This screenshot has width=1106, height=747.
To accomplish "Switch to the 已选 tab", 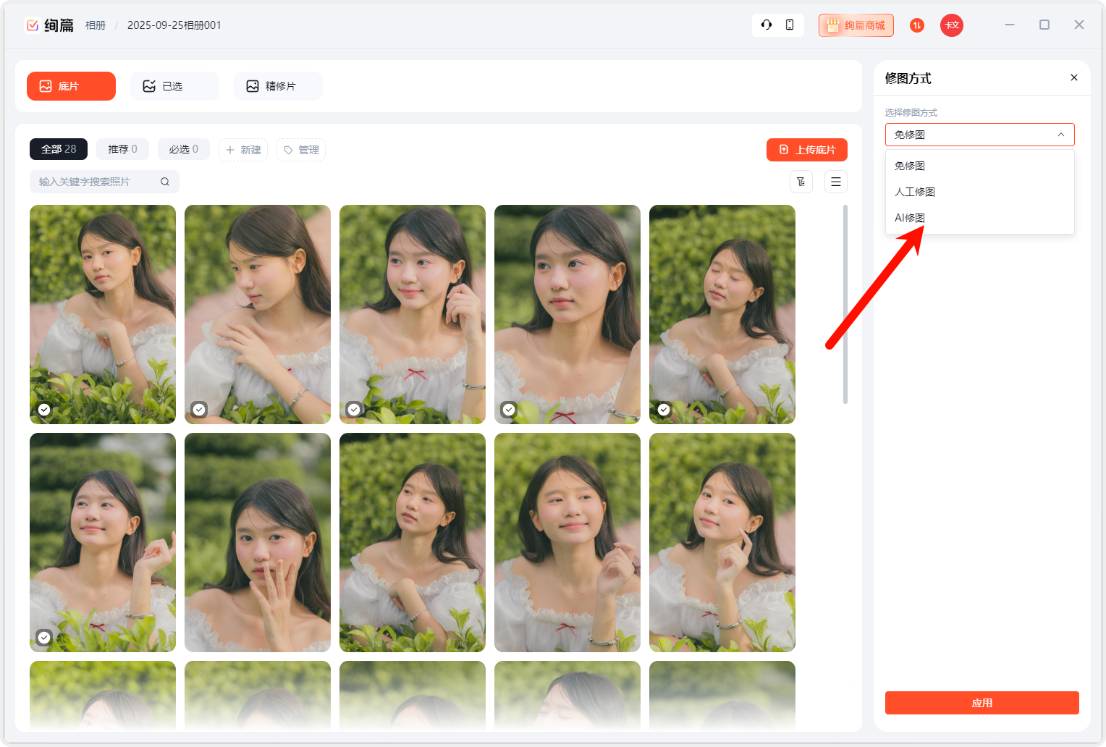I will [x=174, y=86].
